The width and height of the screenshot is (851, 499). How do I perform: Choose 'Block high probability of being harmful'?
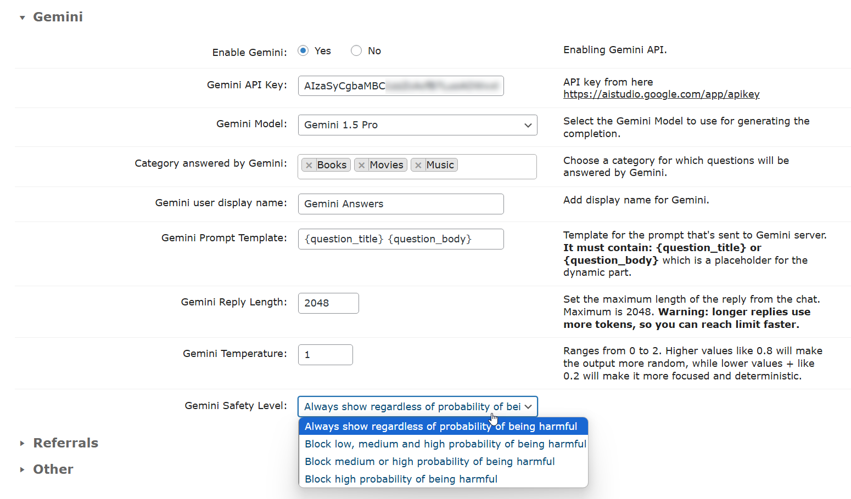coord(401,479)
